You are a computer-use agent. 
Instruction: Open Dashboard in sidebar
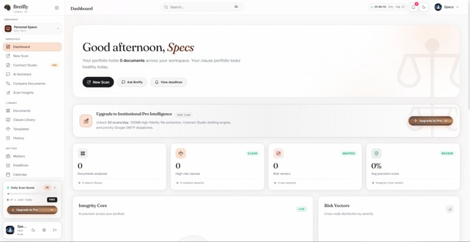tap(33, 47)
